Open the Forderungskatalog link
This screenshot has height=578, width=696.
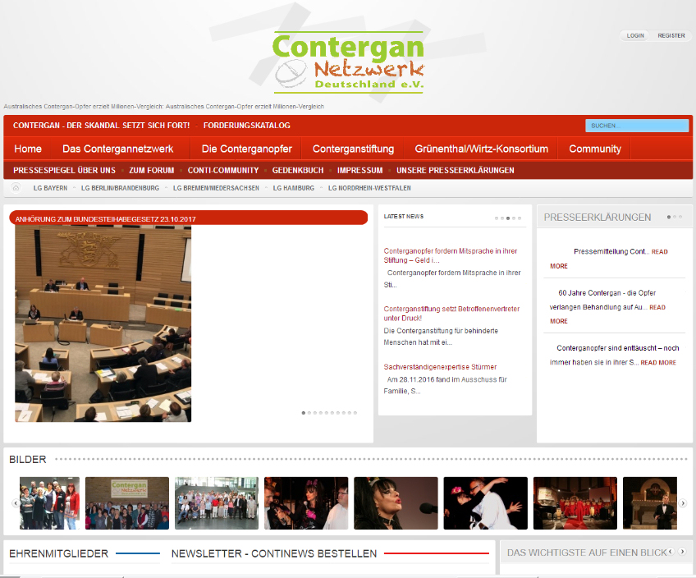pos(247,126)
